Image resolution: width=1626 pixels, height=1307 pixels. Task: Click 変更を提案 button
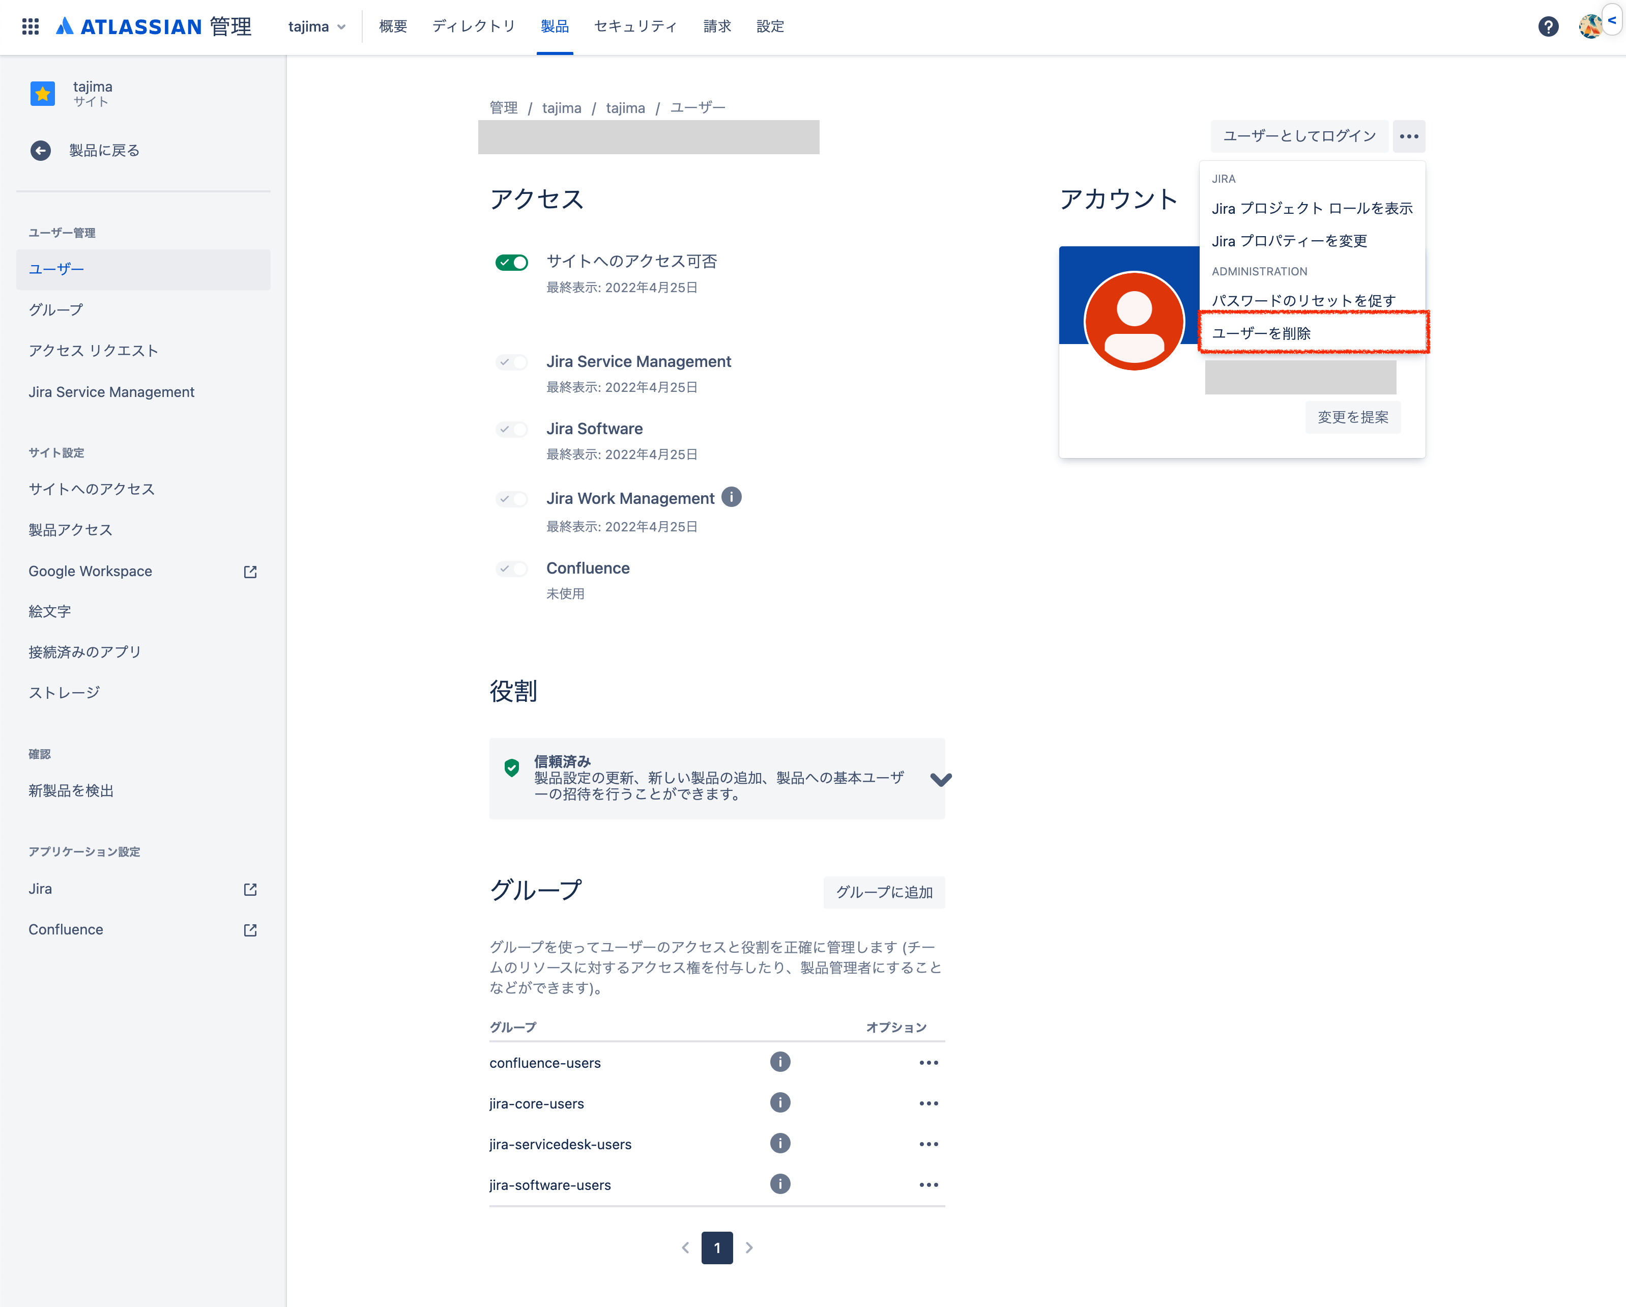[x=1352, y=417]
